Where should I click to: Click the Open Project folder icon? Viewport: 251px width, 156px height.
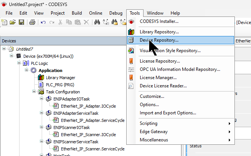click(x=13, y=22)
